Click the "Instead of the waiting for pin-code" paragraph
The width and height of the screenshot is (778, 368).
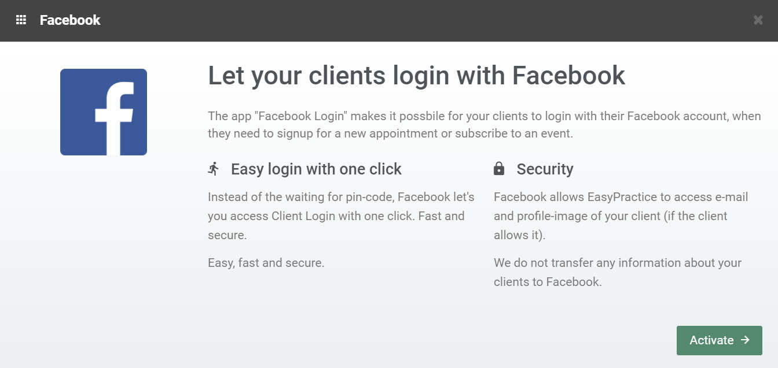click(341, 216)
